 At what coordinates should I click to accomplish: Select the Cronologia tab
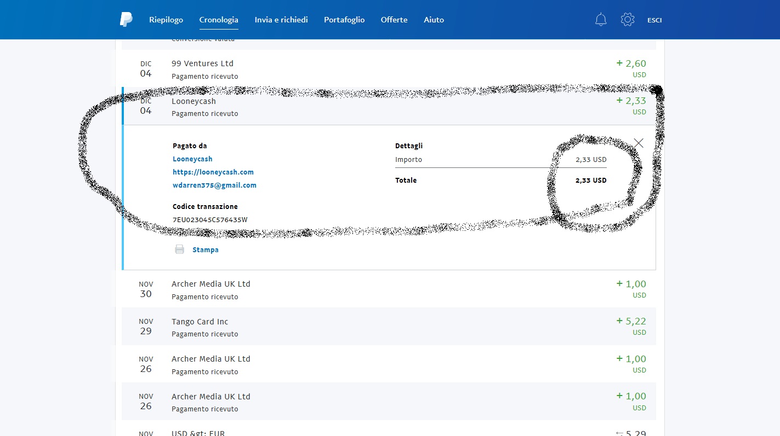point(219,20)
